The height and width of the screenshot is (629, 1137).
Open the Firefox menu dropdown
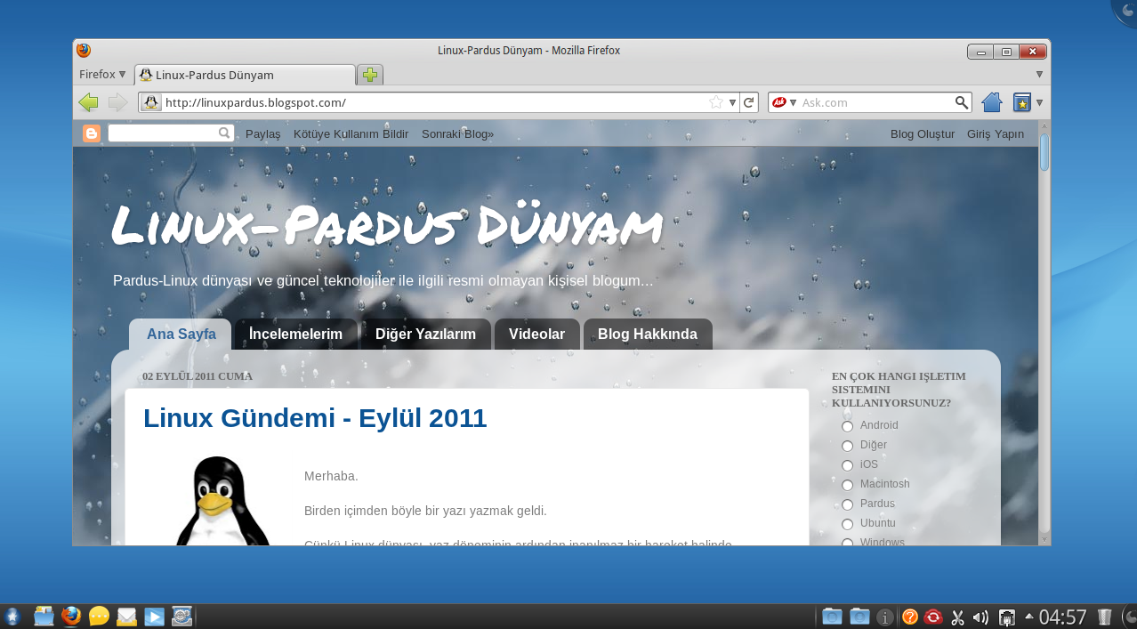pos(100,74)
